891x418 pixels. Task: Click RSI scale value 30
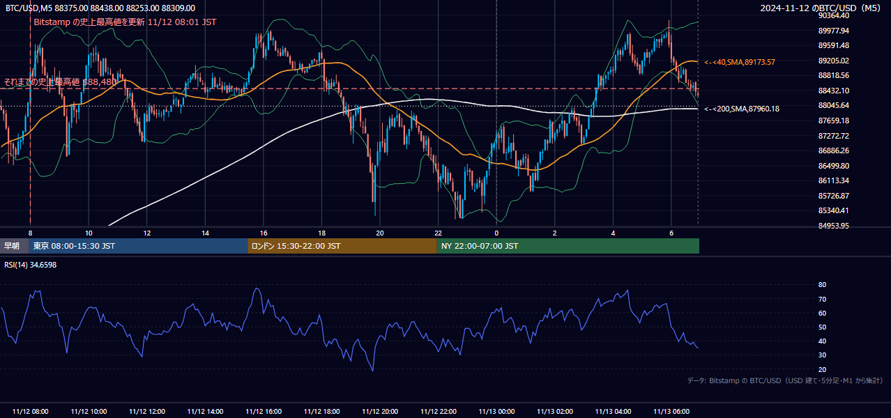(822, 355)
